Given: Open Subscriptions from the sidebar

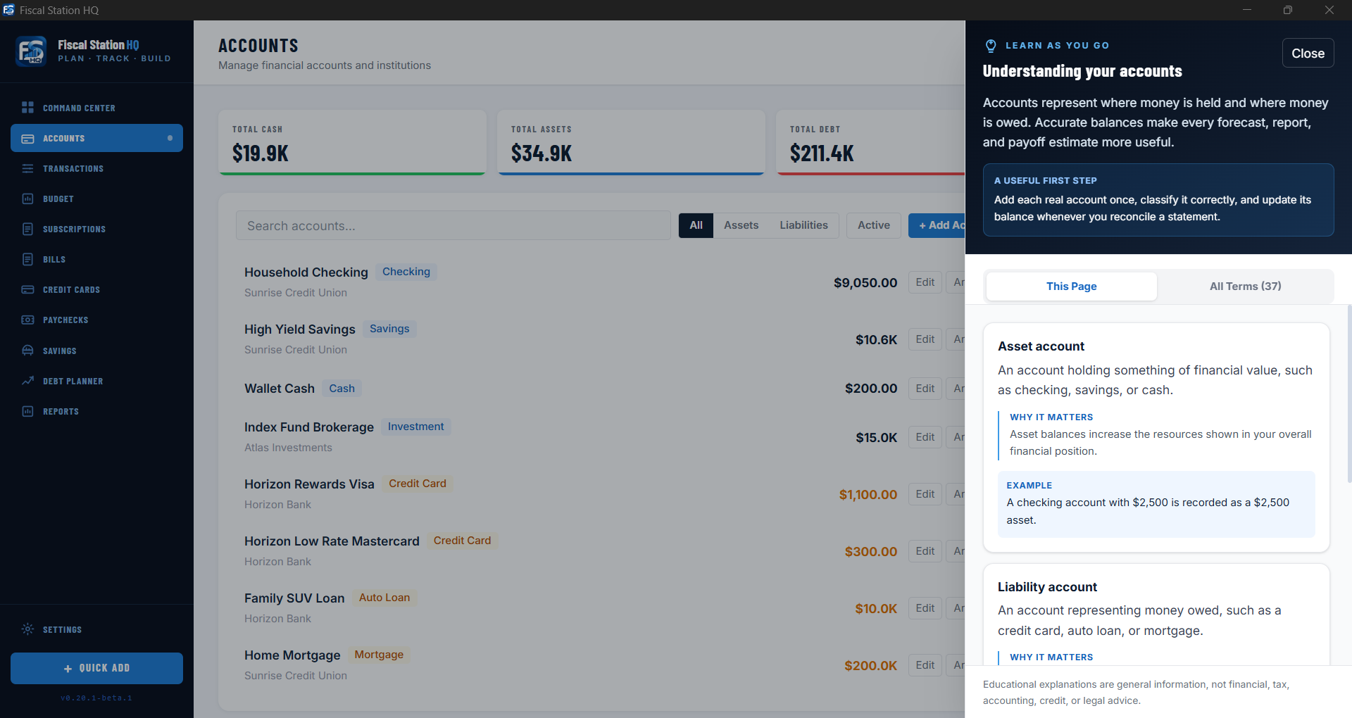Looking at the screenshot, I should tap(96, 229).
